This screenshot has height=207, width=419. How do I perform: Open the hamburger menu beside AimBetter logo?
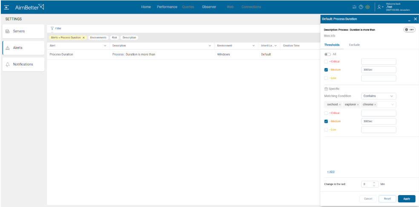point(7,7)
